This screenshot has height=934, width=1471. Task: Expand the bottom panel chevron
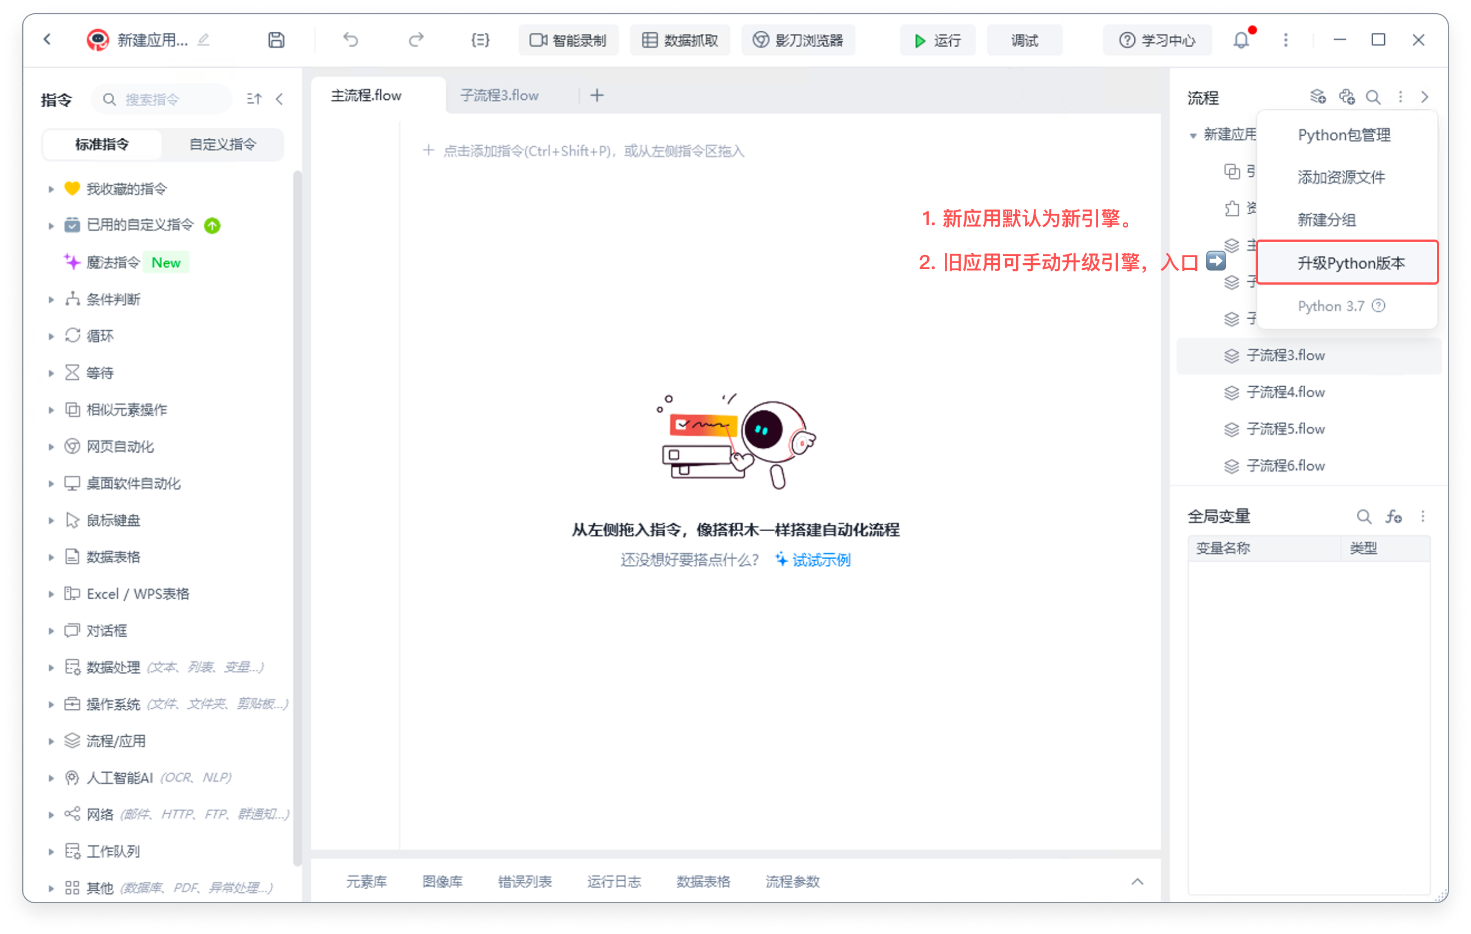click(1137, 881)
